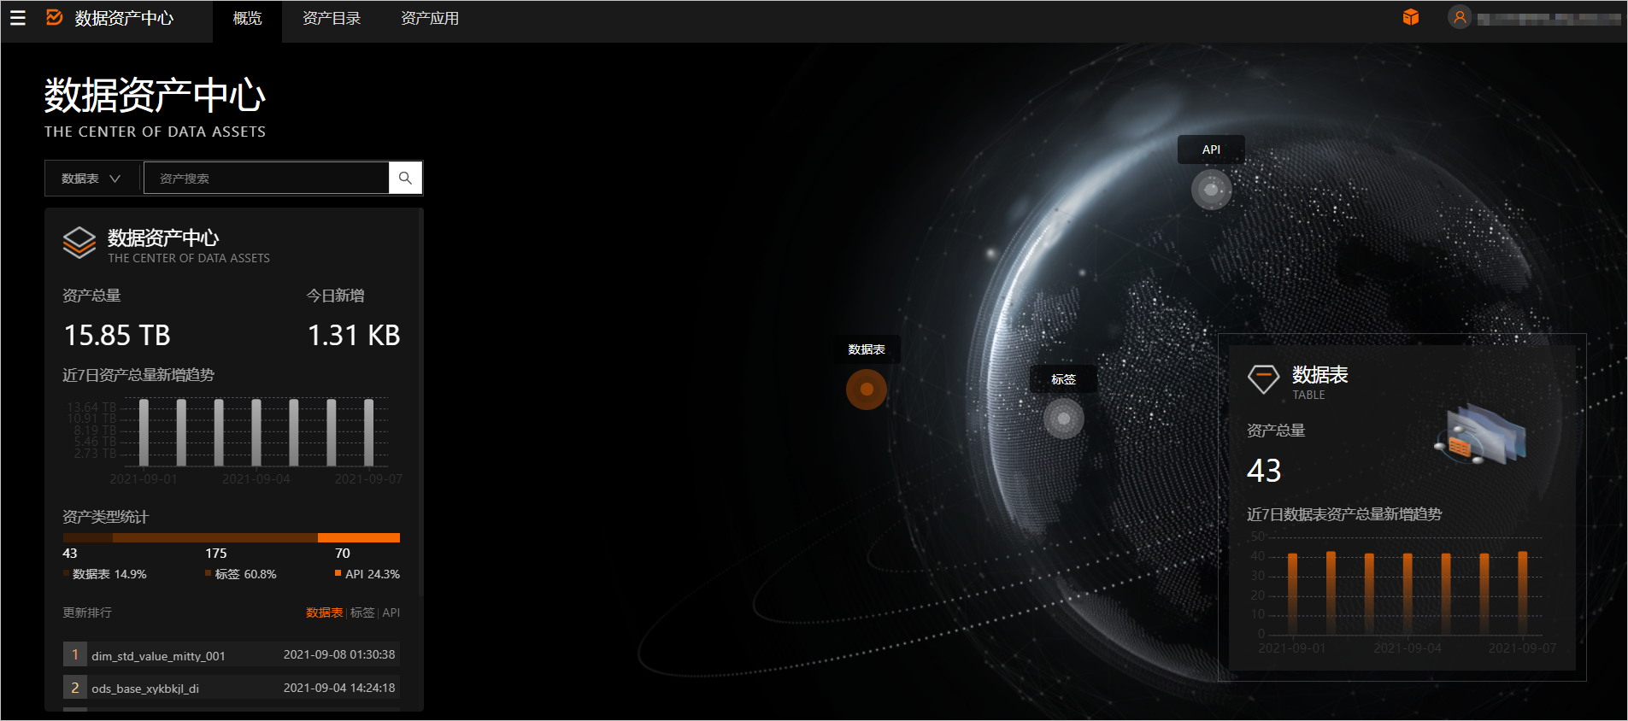The image size is (1628, 721).
Task: Click the API label above the globe
Action: [x=1211, y=149]
